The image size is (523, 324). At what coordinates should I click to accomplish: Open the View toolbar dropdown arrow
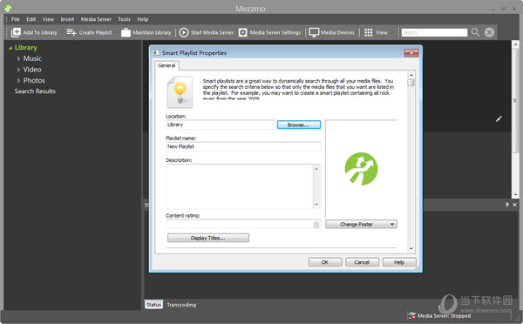[392, 33]
